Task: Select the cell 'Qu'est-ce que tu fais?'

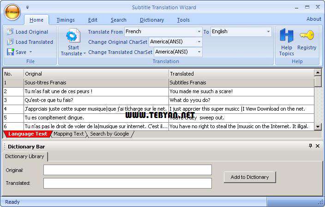Action: [96, 101]
